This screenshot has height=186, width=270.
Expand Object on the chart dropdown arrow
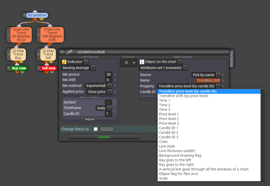[x=180, y=62]
